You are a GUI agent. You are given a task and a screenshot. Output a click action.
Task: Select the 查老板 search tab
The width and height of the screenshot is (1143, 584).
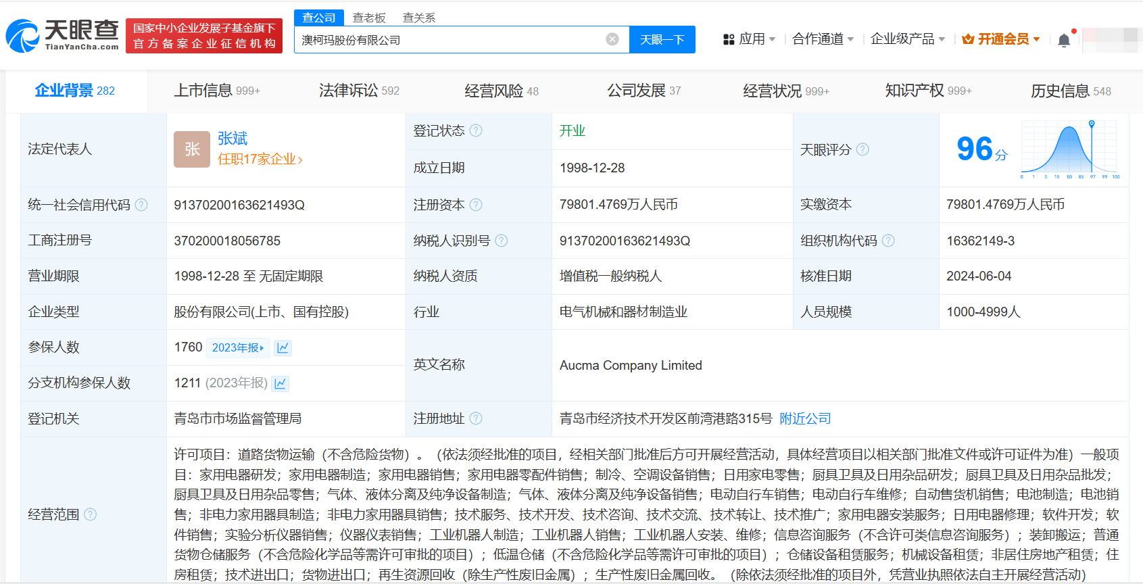point(369,18)
